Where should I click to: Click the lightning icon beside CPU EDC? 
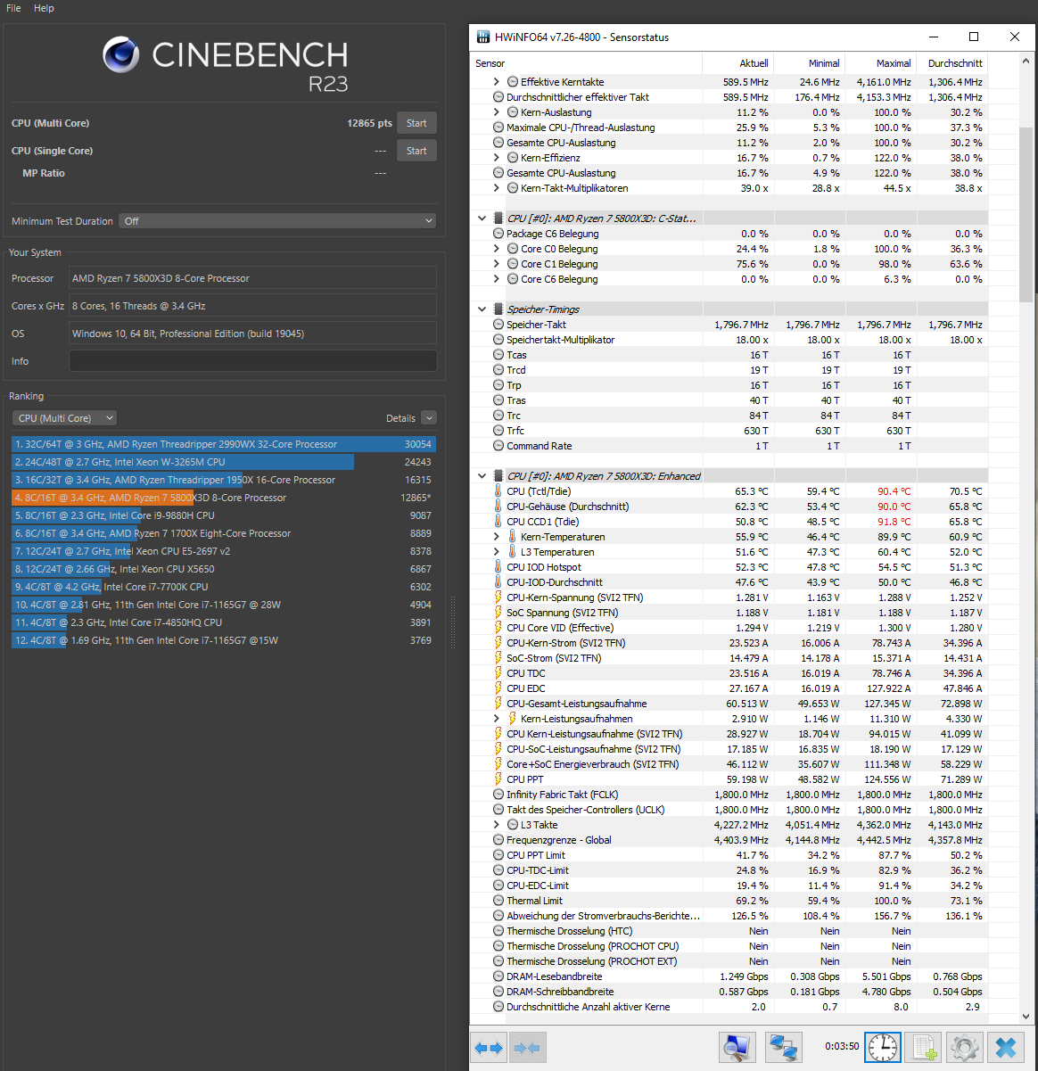click(498, 688)
